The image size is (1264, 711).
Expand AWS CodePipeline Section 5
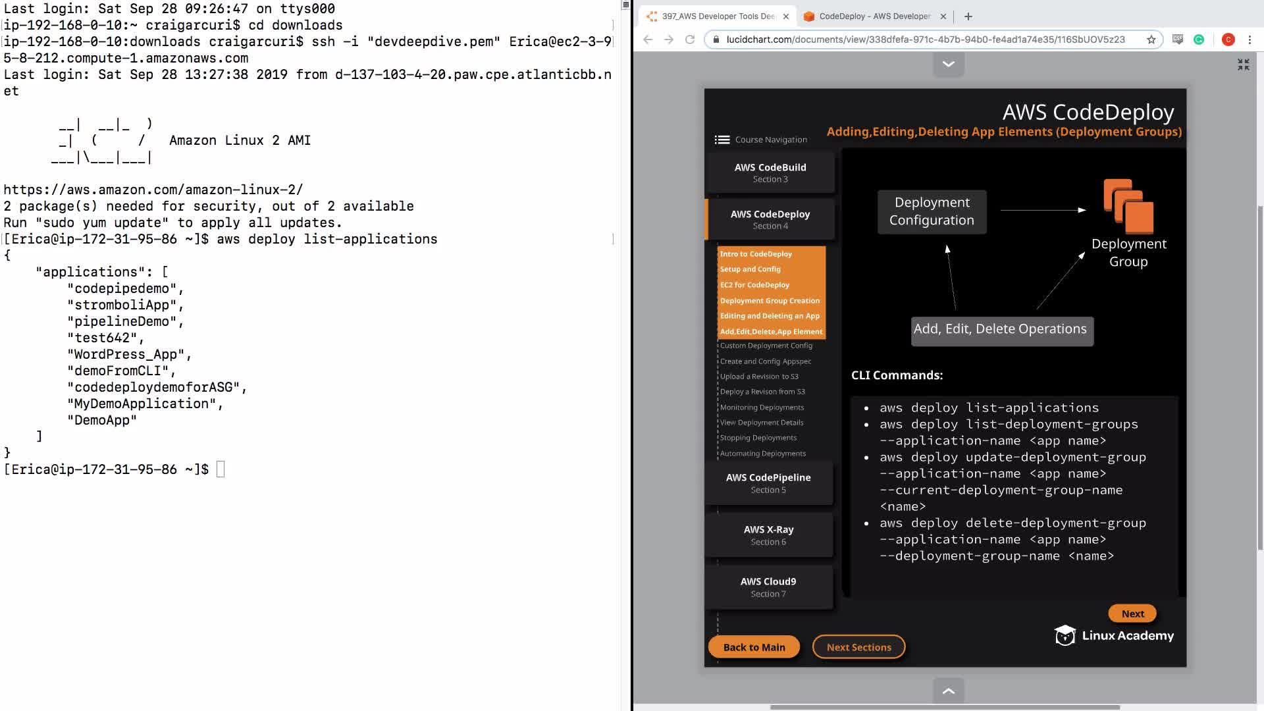[768, 483]
